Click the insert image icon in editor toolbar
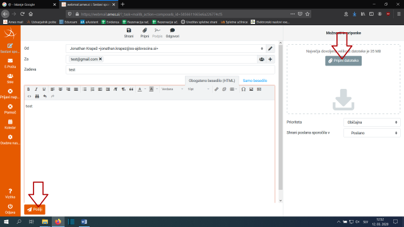 point(251,89)
